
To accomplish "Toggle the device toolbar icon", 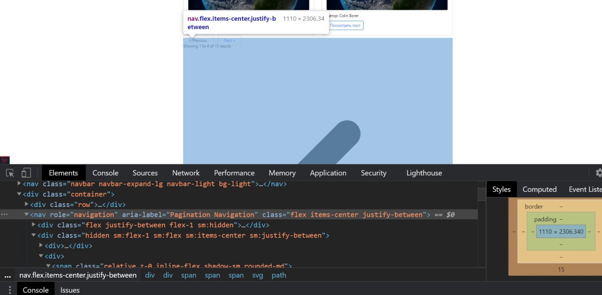I will point(26,173).
